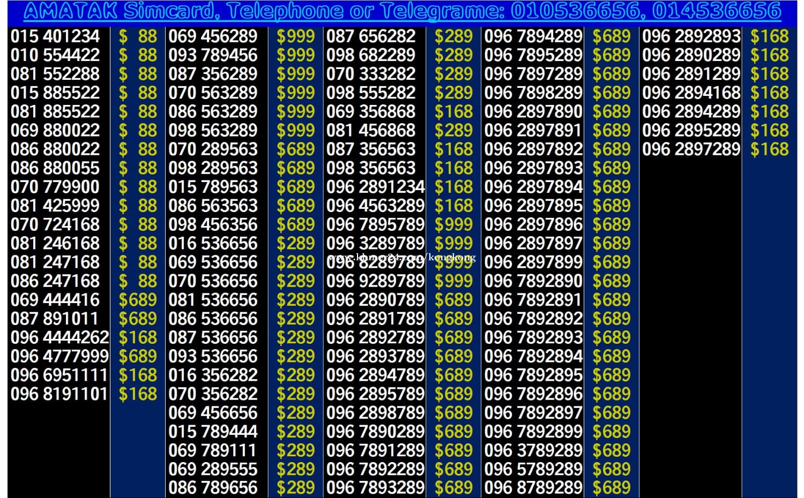Select phone number 096 2891234
This screenshot has height=498, width=804.
click(375, 187)
